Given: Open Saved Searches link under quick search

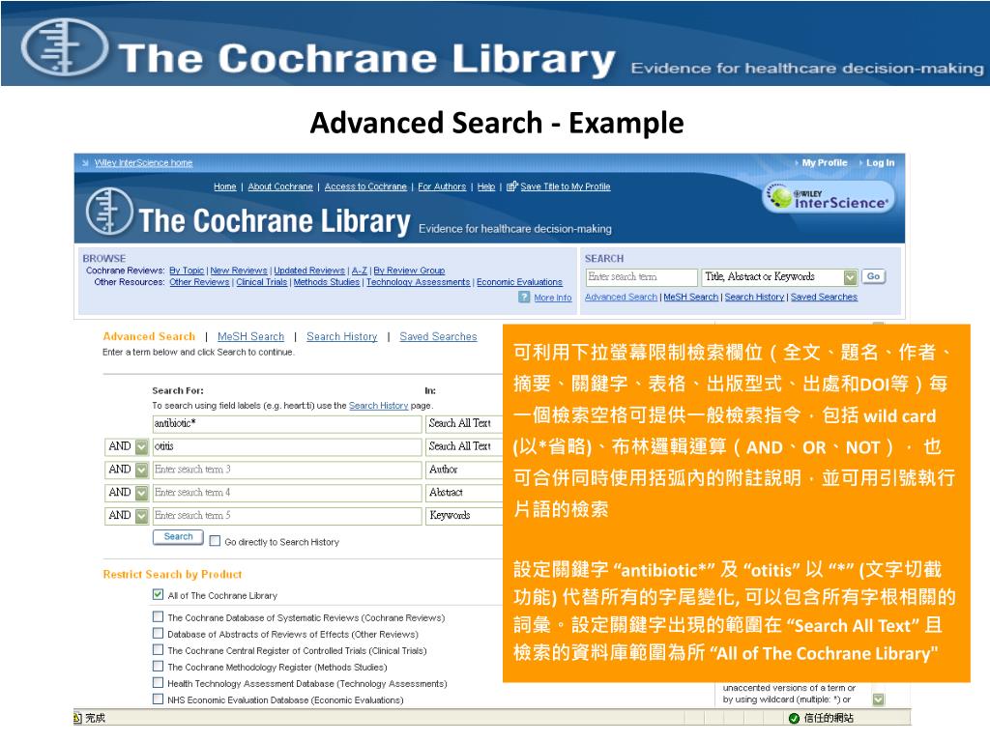Looking at the screenshot, I should click(824, 298).
